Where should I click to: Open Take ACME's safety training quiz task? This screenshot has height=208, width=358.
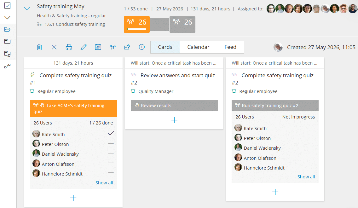(x=73, y=108)
